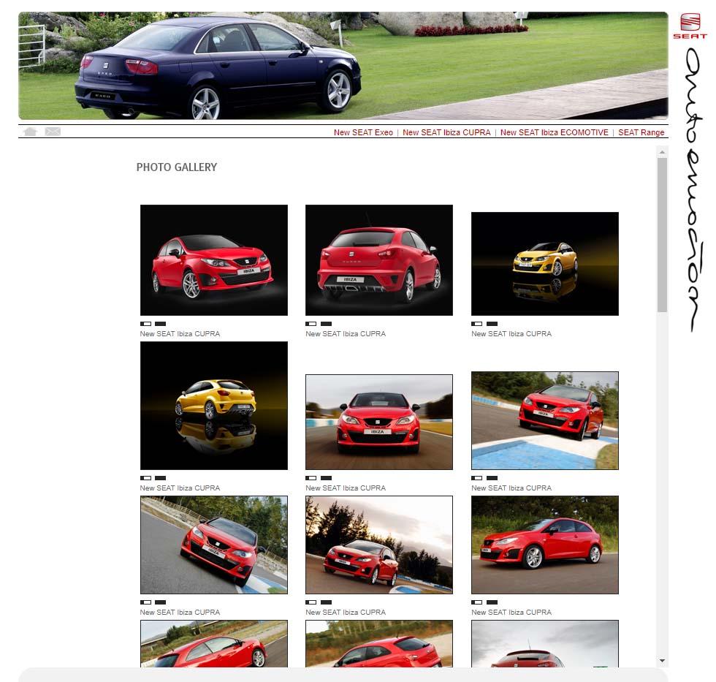Open the red rear-view studio Ibiza thumbnail
This screenshot has width=716, height=682.
click(x=379, y=260)
